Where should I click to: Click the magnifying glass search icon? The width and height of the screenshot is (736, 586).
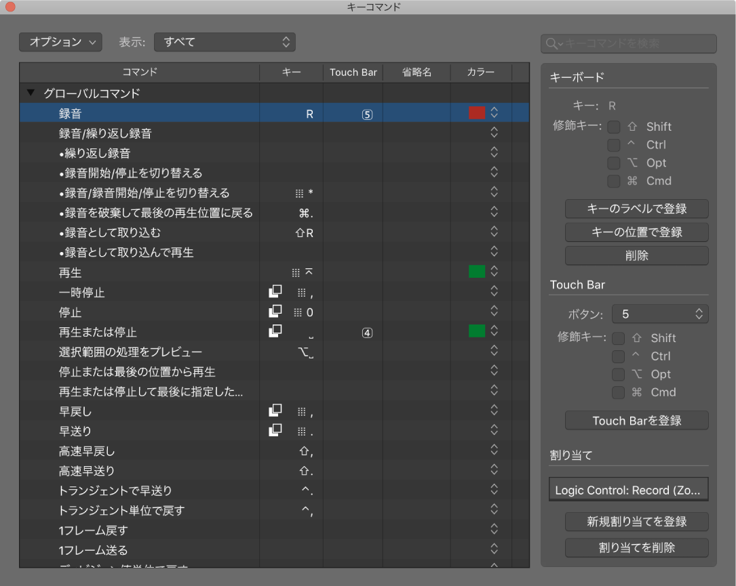(x=553, y=43)
